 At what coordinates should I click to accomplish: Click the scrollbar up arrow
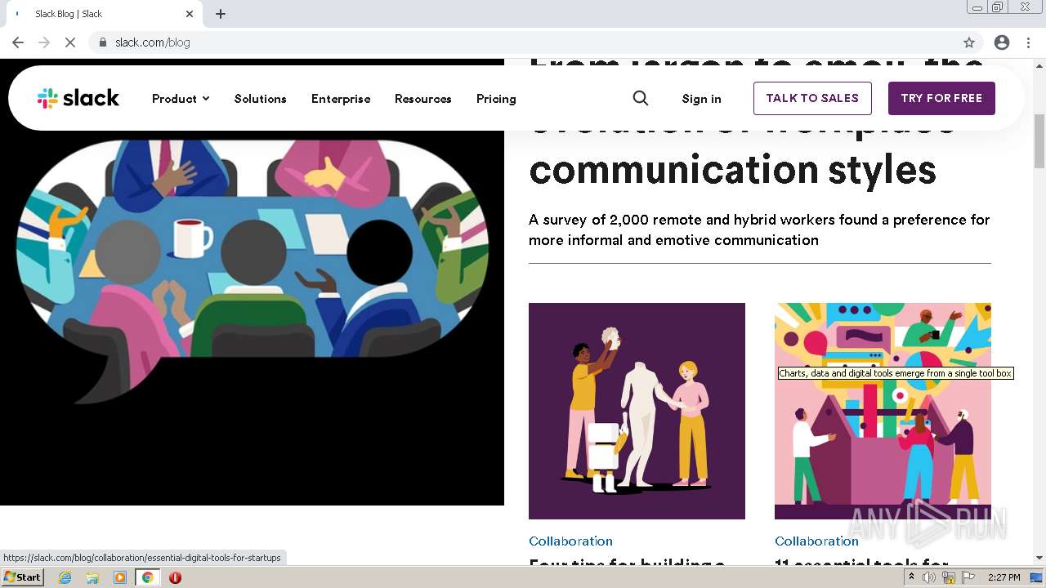pos(1039,65)
